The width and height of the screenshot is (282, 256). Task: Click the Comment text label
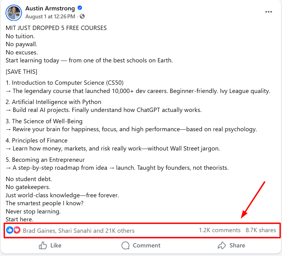click(x=147, y=245)
